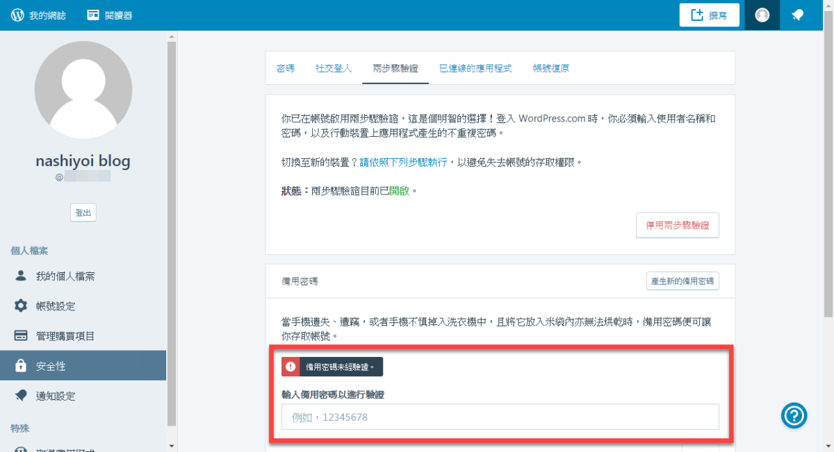Select 安全性 sidebar item
The height and width of the screenshot is (452, 834).
tap(83, 365)
